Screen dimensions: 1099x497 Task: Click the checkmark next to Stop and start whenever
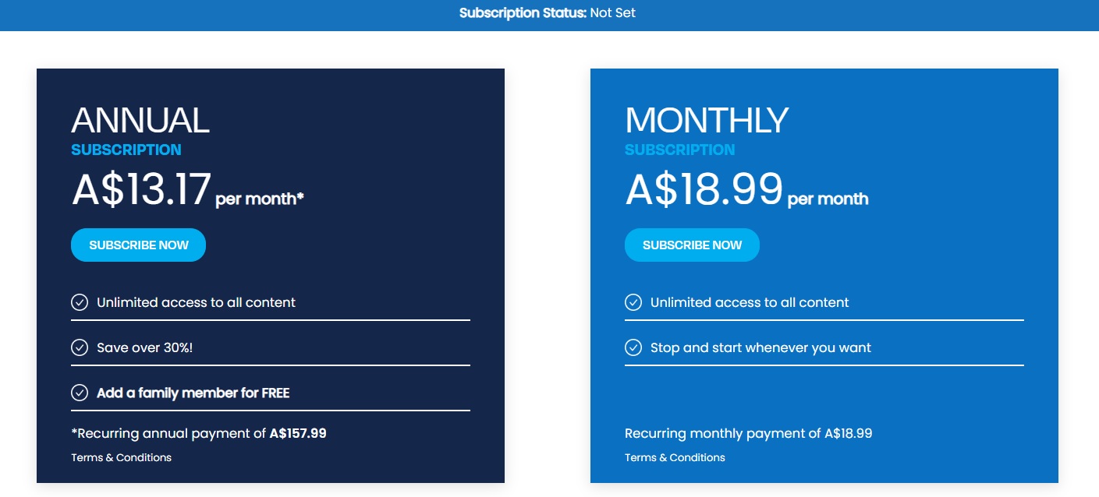point(633,347)
